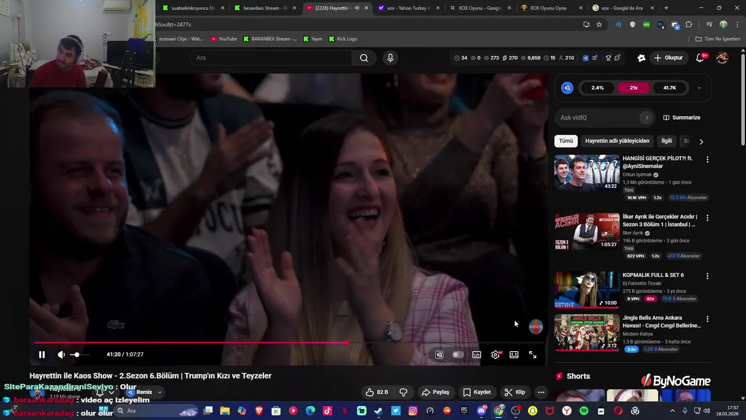Focus the YouTube Ara search field
This screenshot has height=420, width=746.
[x=271, y=58]
